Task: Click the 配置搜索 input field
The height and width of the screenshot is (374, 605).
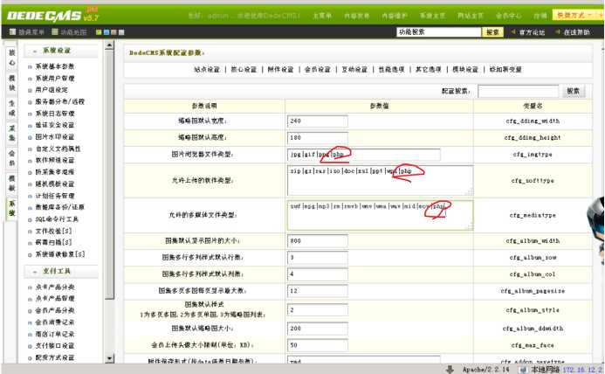Action: 519,92
